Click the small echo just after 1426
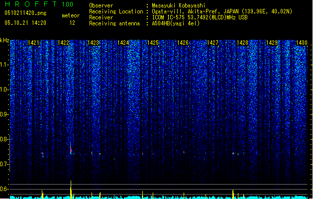This screenshot has width=313, height=199. click(x=184, y=152)
